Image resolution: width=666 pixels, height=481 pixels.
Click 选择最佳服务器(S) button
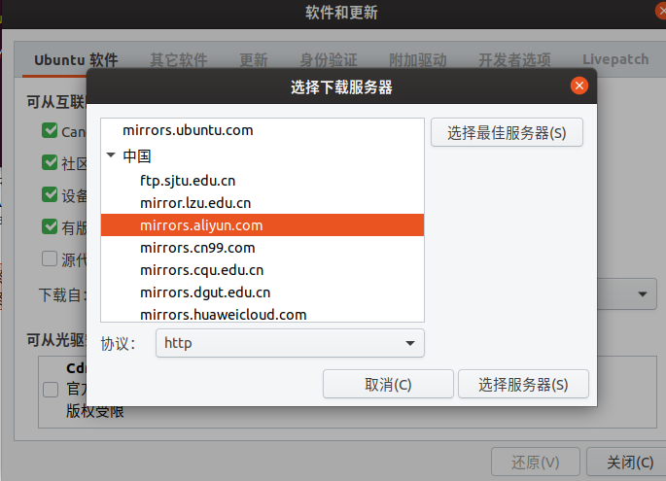tap(507, 133)
